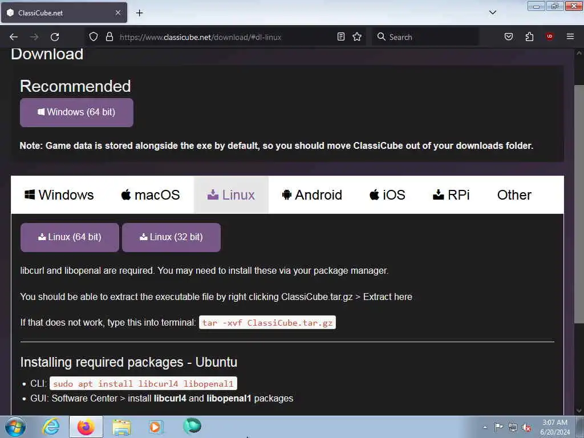Image resolution: width=584 pixels, height=438 pixels.
Task: Open Windows Media Player from taskbar
Action: coord(156,427)
